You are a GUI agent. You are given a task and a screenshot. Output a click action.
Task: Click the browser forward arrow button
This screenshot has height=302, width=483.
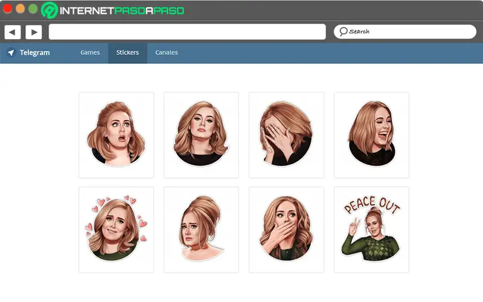coord(34,32)
